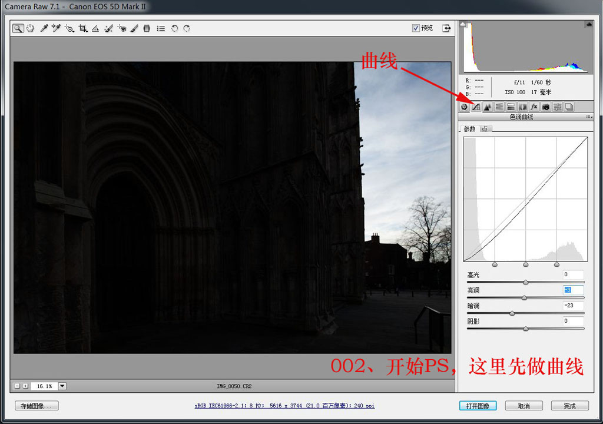This screenshot has height=424, width=603.
Task: Click the 取消 button
Action: pyautogui.click(x=524, y=406)
